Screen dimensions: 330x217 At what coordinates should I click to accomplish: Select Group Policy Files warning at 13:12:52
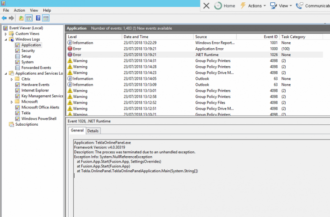tap(194, 103)
